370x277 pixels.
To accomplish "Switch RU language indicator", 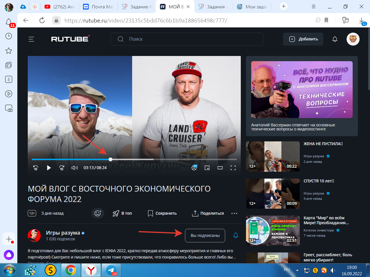I will 287,270.
